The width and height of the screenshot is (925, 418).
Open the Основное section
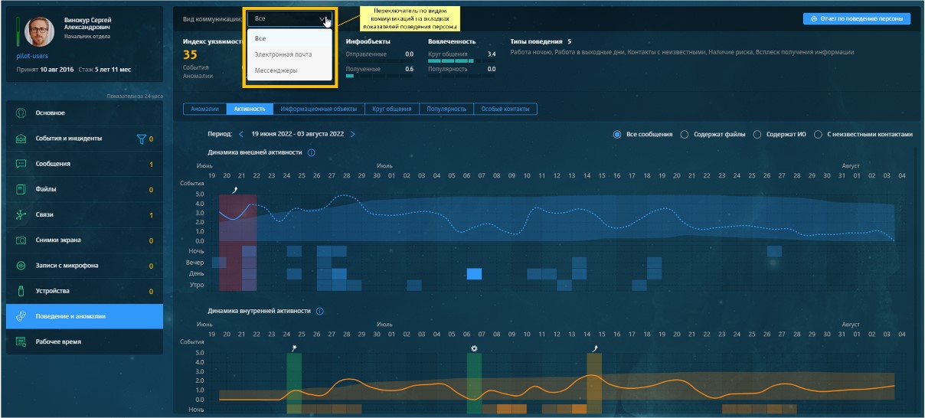(84, 113)
